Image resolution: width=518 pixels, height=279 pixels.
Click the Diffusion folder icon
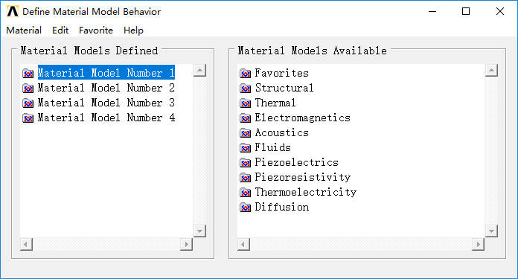245,208
